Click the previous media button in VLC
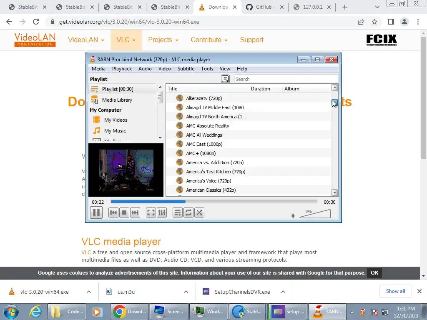This screenshot has height=320, width=427. 113,212
